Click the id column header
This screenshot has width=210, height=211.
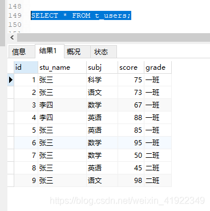coord(26,67)
